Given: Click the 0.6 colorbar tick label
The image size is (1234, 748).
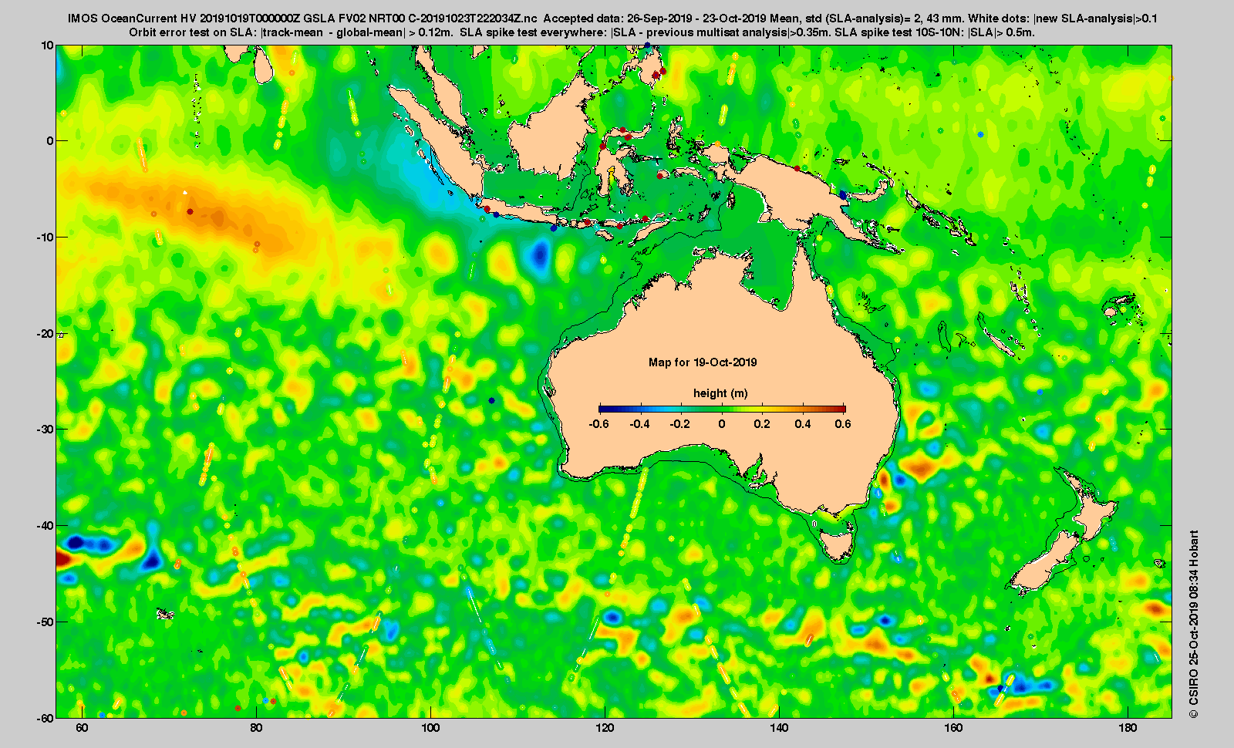Looking at the screenshot, I should (x=843, y=424).
